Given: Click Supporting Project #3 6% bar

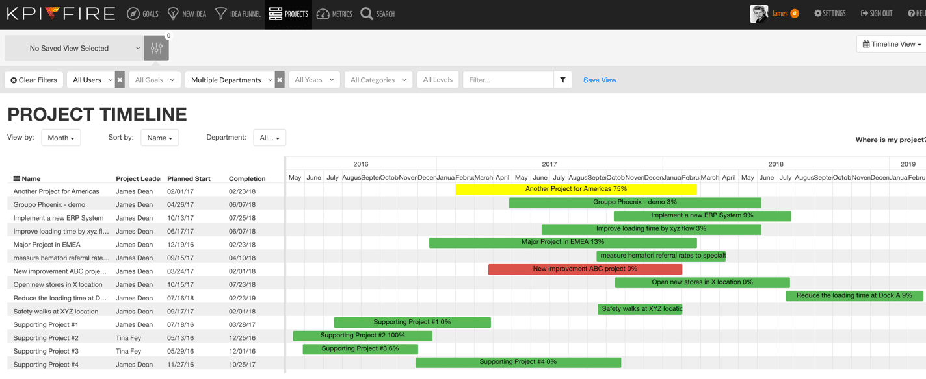Looking at the screenshot, I should point(360,348).
